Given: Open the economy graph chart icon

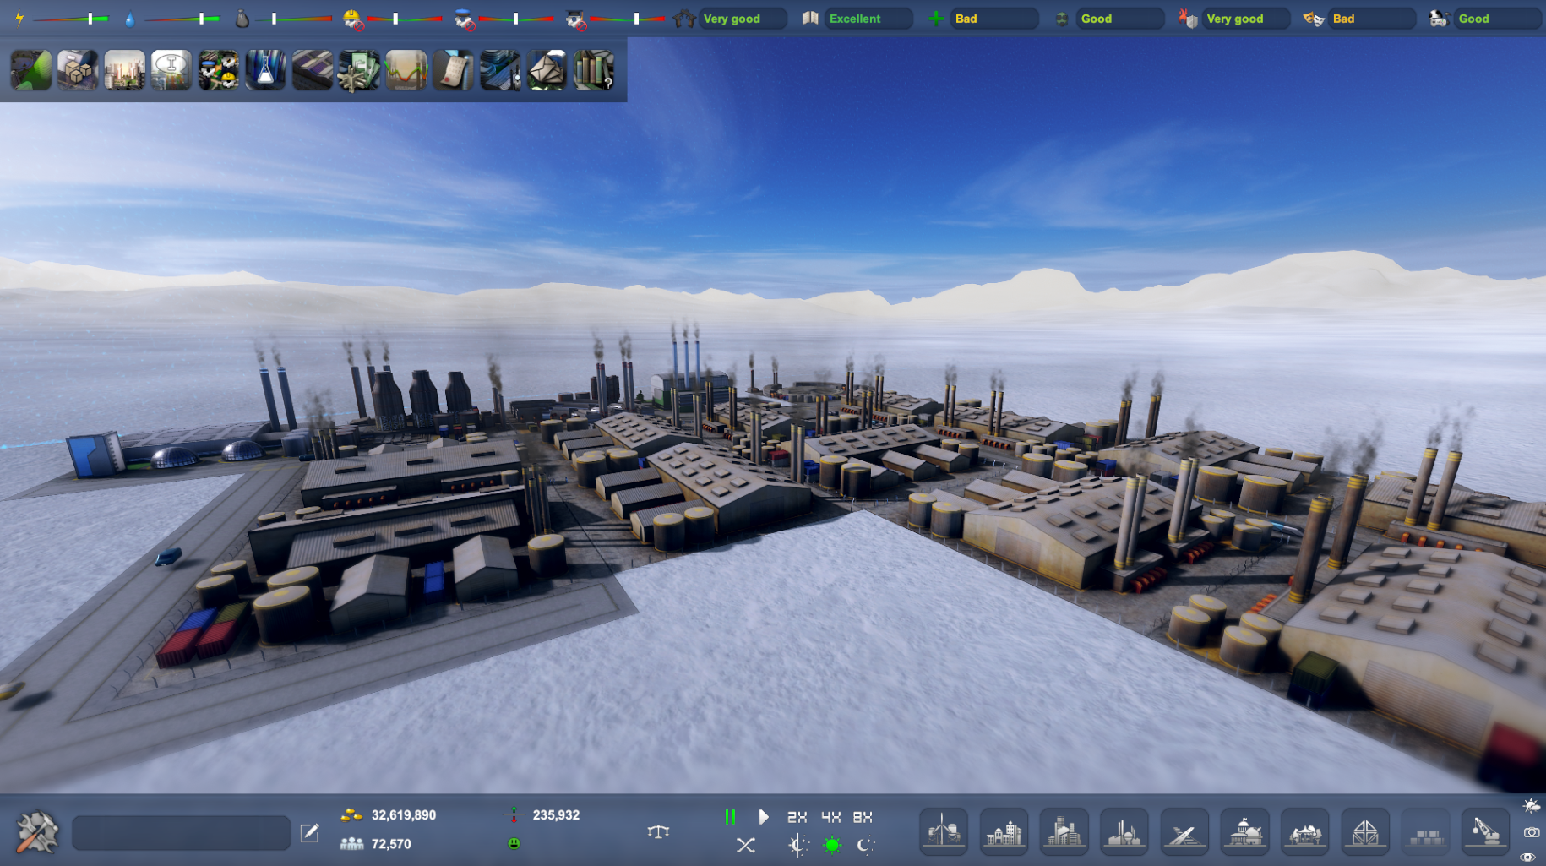Looking at the screenshot, I should (406, 70).
